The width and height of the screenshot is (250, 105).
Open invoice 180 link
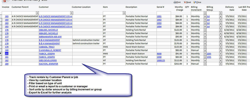7,50
